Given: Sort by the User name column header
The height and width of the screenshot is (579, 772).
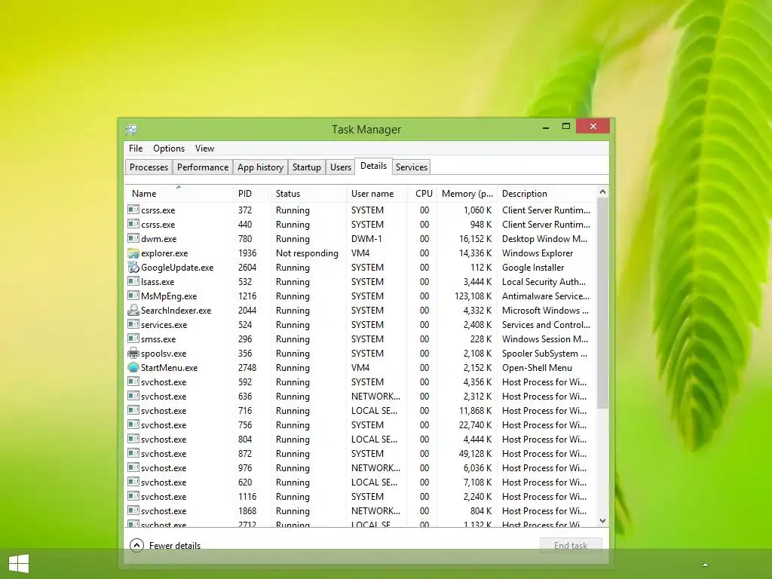Looking at the screenshot, I should pos(376,194).
